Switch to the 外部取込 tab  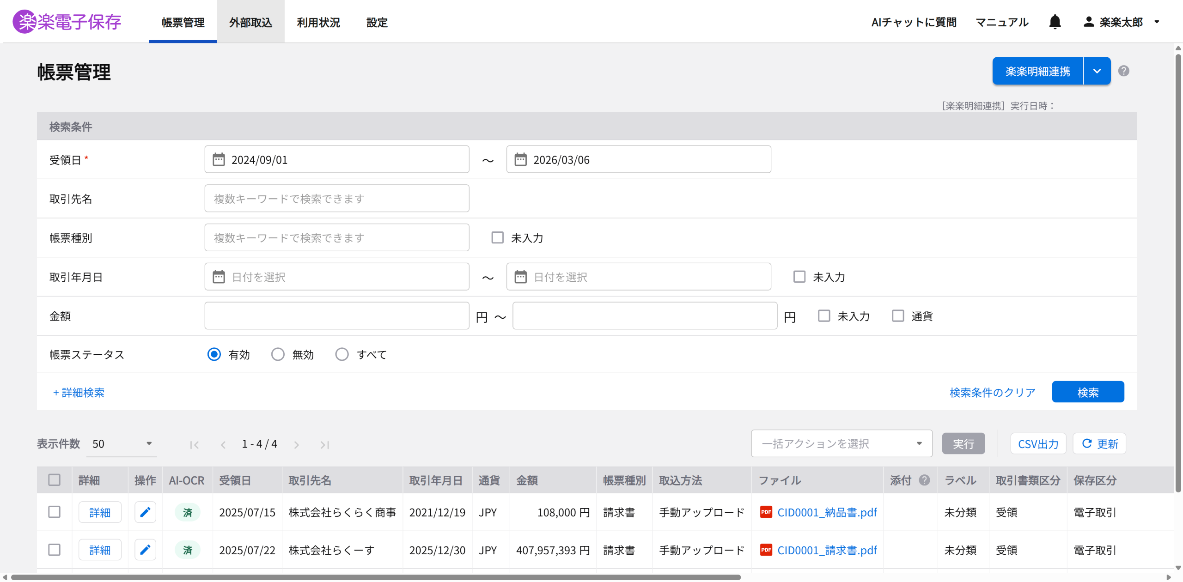tap(250, 22)
